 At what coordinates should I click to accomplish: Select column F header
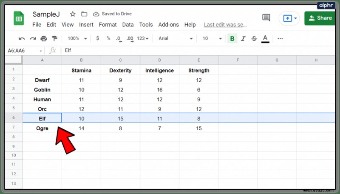(238, 60)
